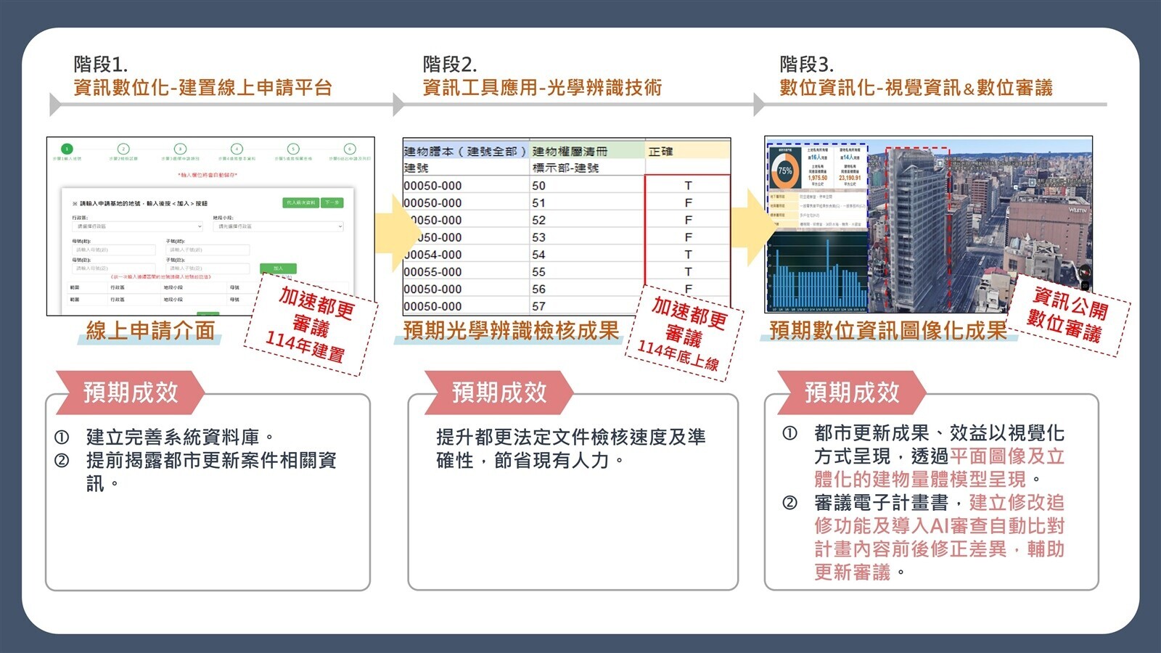The height and width of the screenshot is (653, 1161).
Task: Click step 6 circle for 送出申請及列印
Action: (x=350, y=150)
